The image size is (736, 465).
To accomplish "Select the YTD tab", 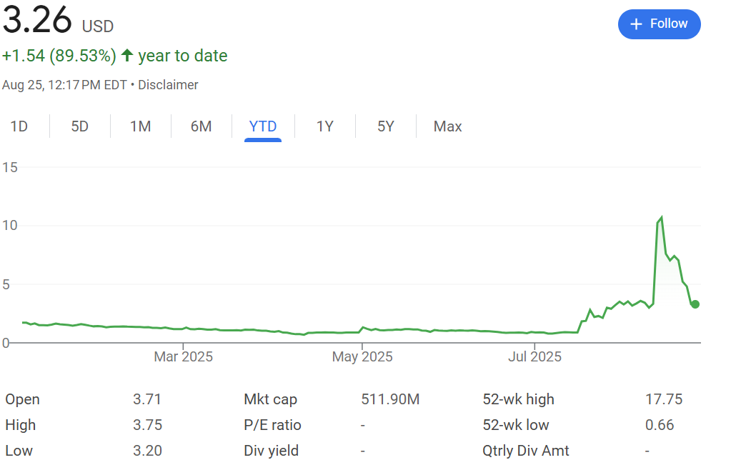I will (262, 126).
